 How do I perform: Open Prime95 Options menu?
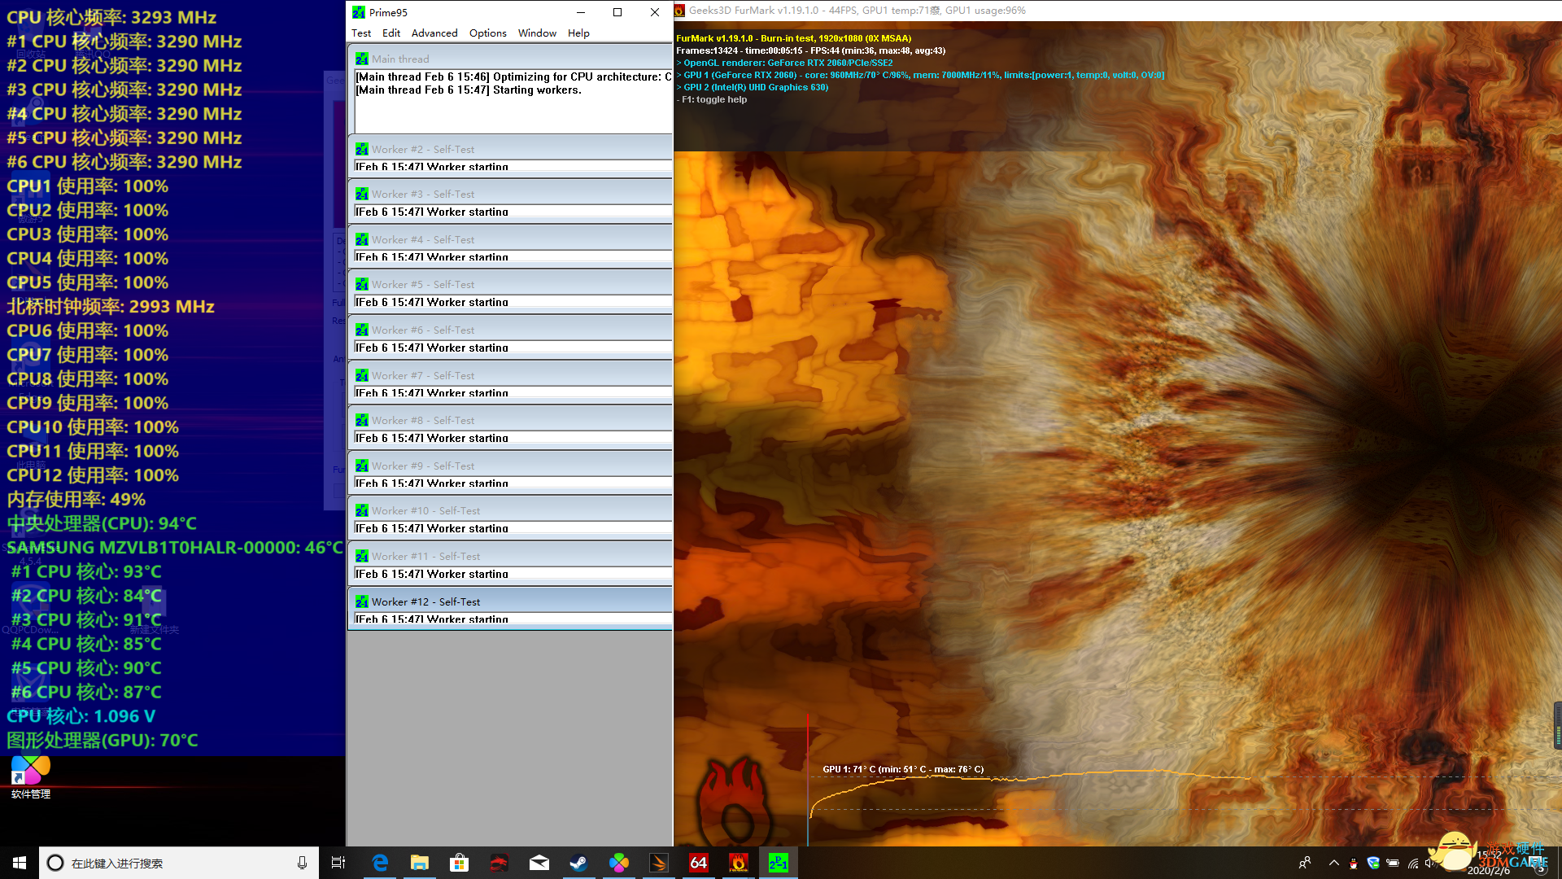pos(487,33)
